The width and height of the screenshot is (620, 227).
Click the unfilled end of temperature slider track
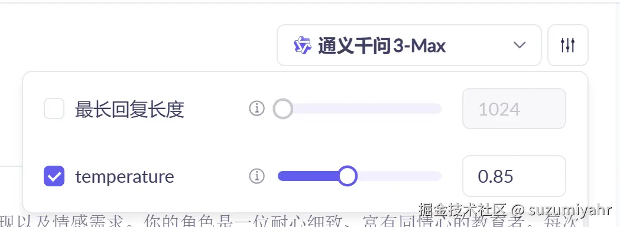click(400, 176)
